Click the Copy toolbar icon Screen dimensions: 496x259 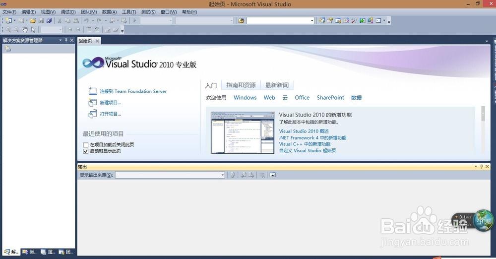[67, 20]
